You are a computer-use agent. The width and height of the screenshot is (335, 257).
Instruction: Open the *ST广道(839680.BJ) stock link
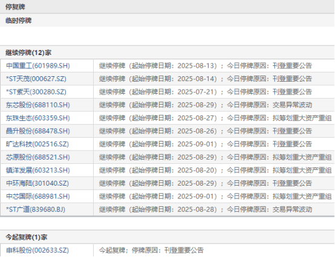pyautogui.click(x=36, y=209)
